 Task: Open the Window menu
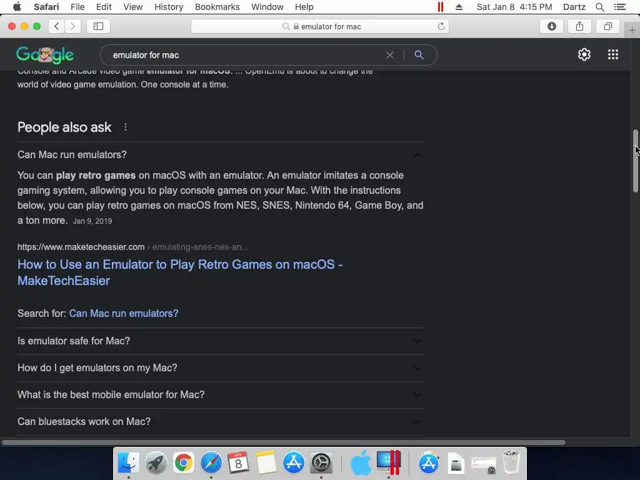267,7
